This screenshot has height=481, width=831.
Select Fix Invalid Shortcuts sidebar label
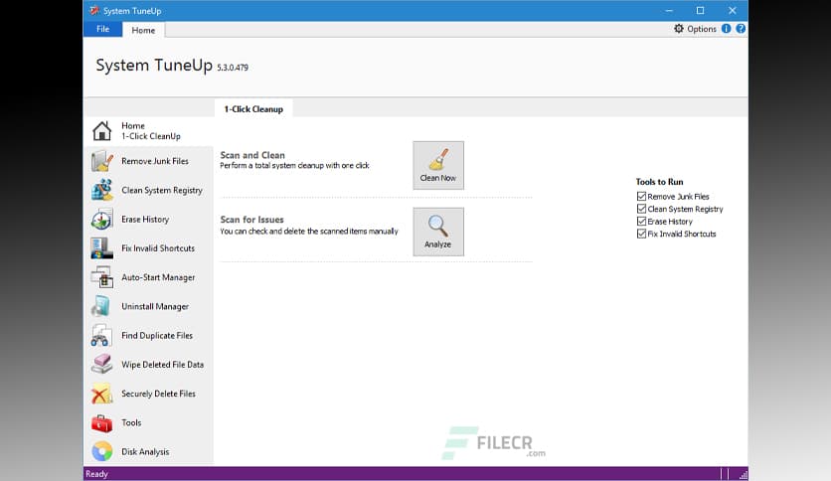point(158,247)
